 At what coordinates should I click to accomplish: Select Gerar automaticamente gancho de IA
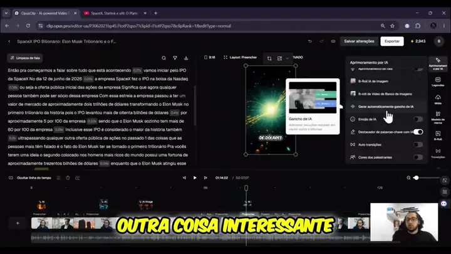[386, 107]
